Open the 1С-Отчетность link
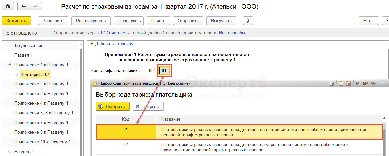Image resolution: width=389 pixels, height=156 pixels. click(x=114, y=33)
